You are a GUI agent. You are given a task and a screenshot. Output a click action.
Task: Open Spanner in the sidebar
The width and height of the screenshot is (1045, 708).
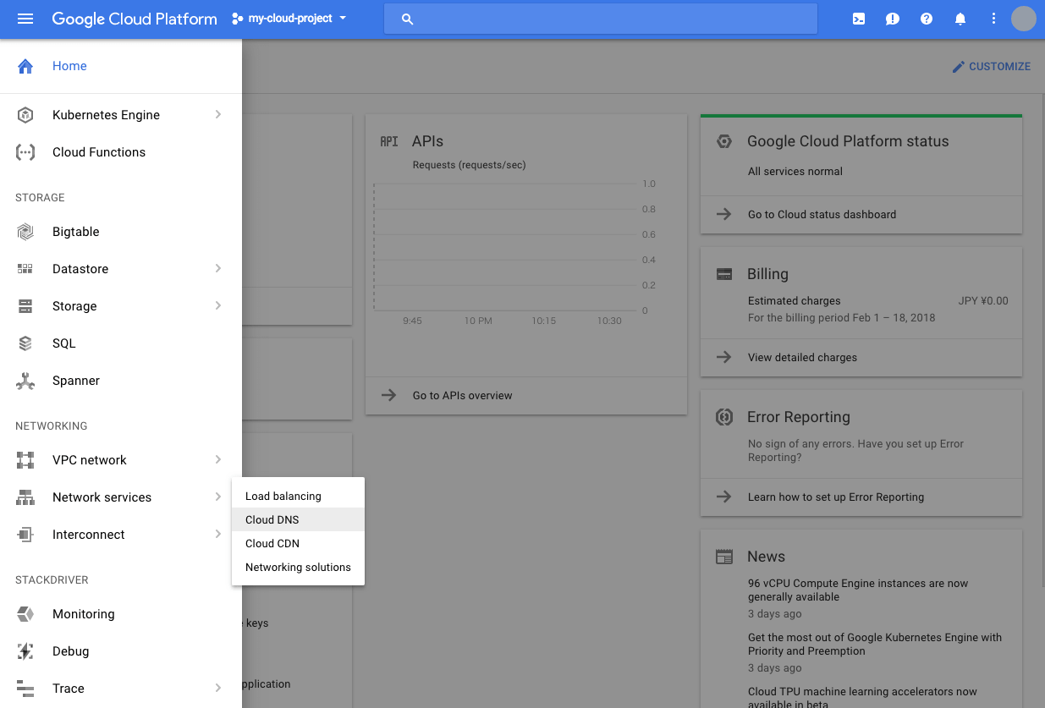point(121,381)
